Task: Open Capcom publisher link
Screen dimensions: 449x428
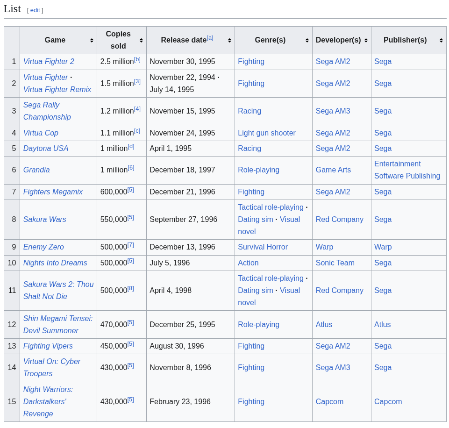Action: pos(388,402)
